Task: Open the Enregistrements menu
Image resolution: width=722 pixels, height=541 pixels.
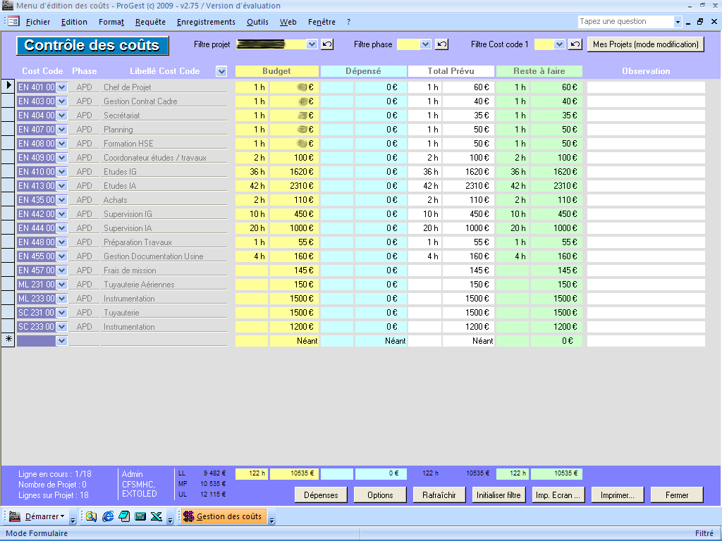Action: coord(206,22)
